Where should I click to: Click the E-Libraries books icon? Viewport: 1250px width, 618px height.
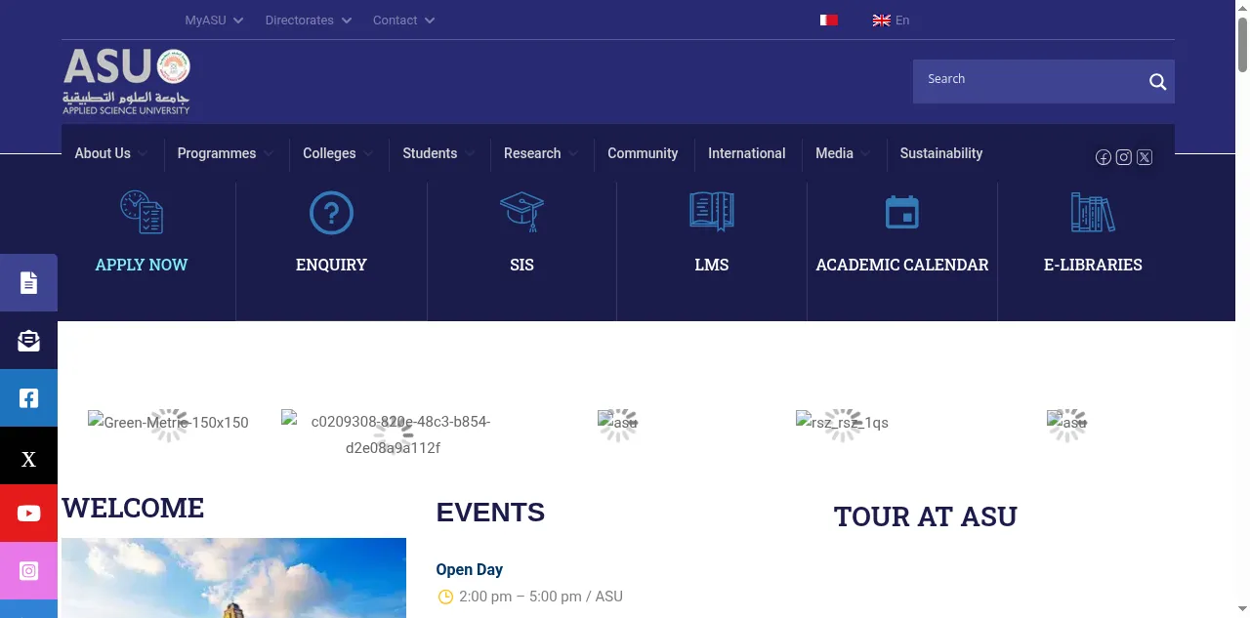point(1093,212)
